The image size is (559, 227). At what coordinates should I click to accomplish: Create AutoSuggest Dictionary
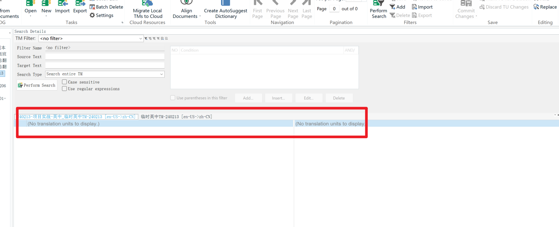[226, 9]
